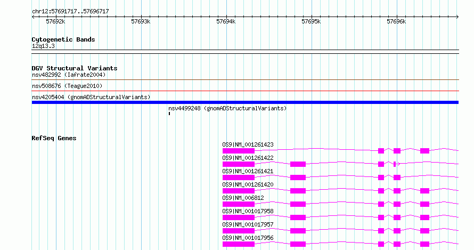Click the last exon block of NM_001261420

click(424, 191)
